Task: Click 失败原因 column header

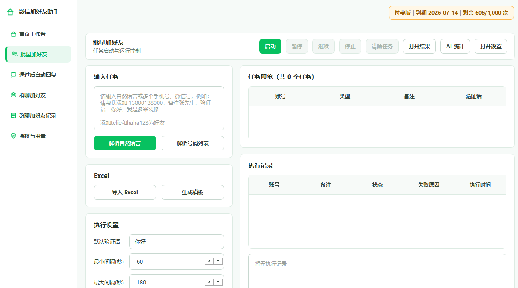Action: [x=429, y=185]
